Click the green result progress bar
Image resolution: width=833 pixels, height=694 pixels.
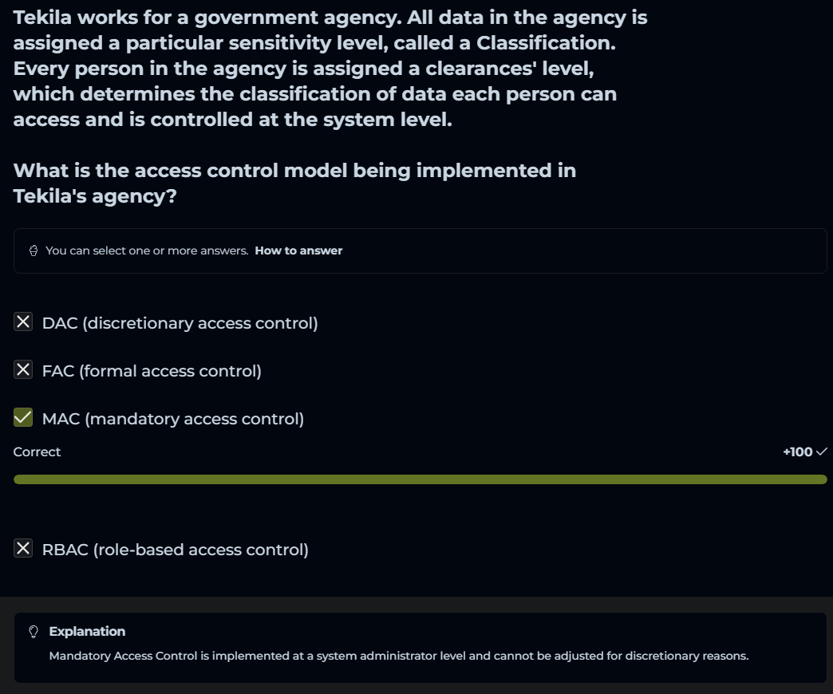(420, 479)
